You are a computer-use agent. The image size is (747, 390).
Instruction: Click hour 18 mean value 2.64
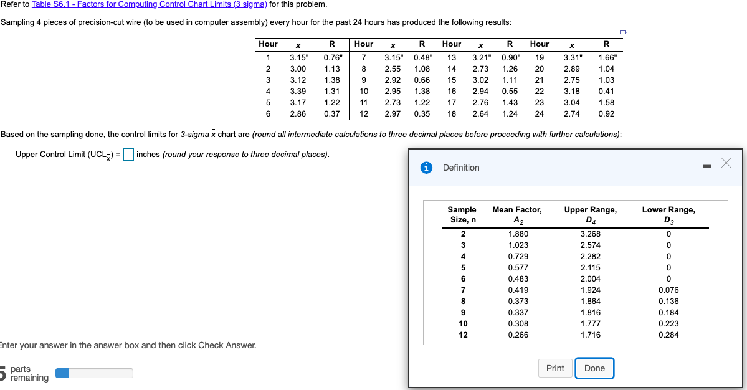[x=480, y=114]
